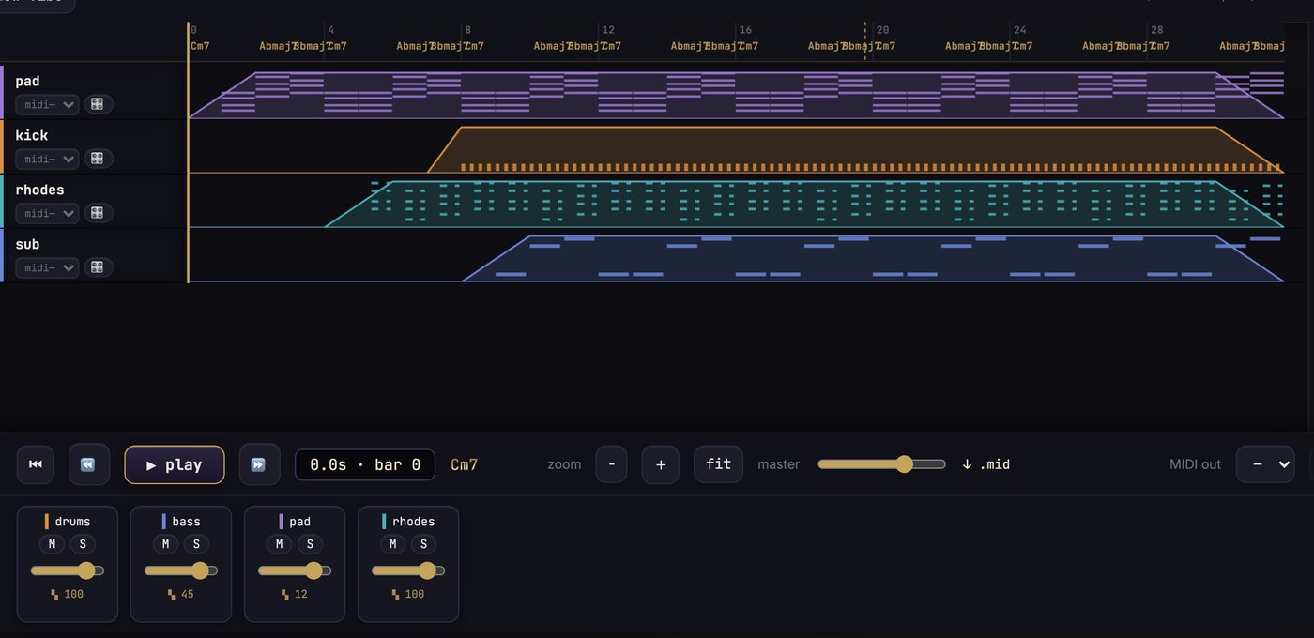1314x638 pixels.
Task: Click the rhodes track name in header
Action: 39,190
